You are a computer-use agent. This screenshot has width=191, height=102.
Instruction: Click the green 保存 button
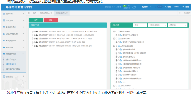coord(36,20)
